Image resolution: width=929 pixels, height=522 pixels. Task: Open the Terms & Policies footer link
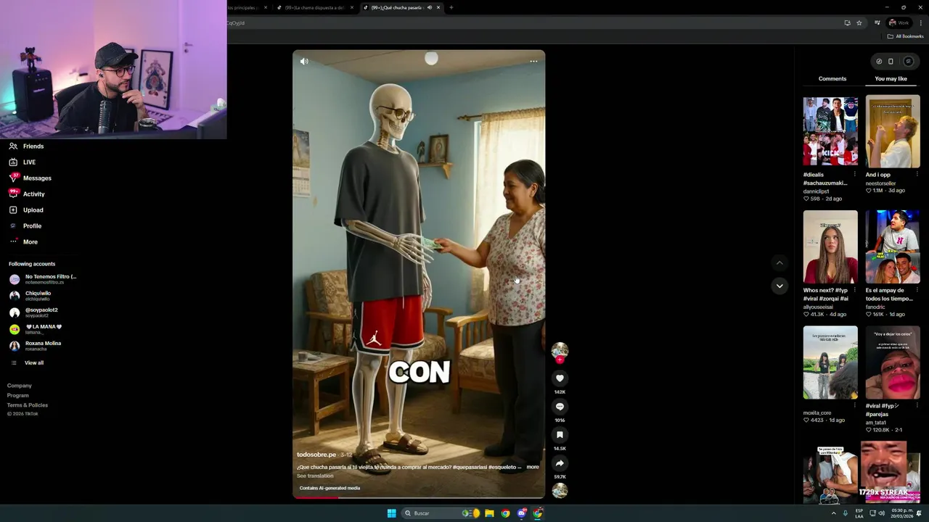pyautogui.click(x=28, y=405)
